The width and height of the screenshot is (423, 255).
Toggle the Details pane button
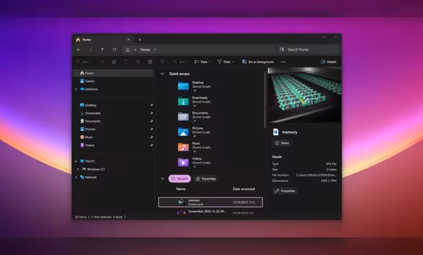[329, 62]
